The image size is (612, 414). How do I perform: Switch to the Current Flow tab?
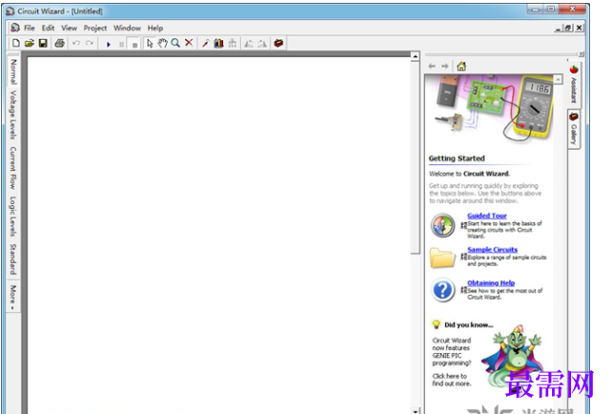(x=13, y=168)
